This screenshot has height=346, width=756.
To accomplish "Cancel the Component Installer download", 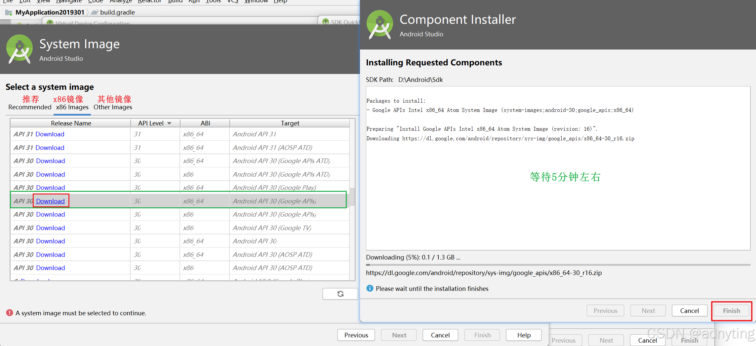I will tap(690, 311).
